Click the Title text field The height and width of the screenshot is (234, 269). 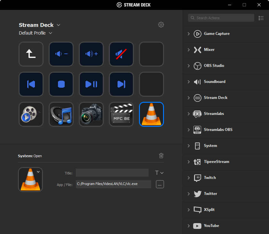tap(112, 173)
